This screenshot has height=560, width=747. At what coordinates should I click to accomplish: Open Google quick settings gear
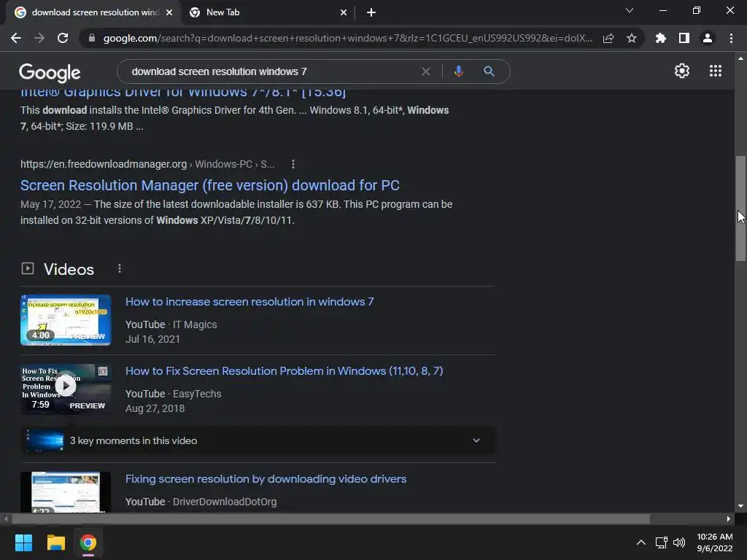pos(682,71)
